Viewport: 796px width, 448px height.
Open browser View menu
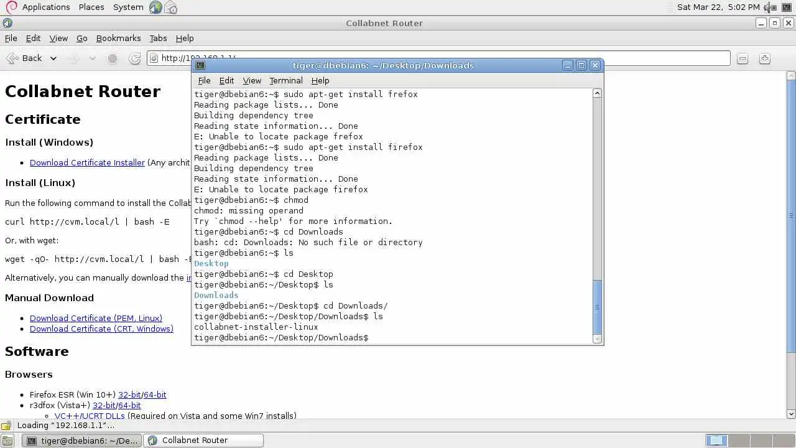[x=58, y=38]
